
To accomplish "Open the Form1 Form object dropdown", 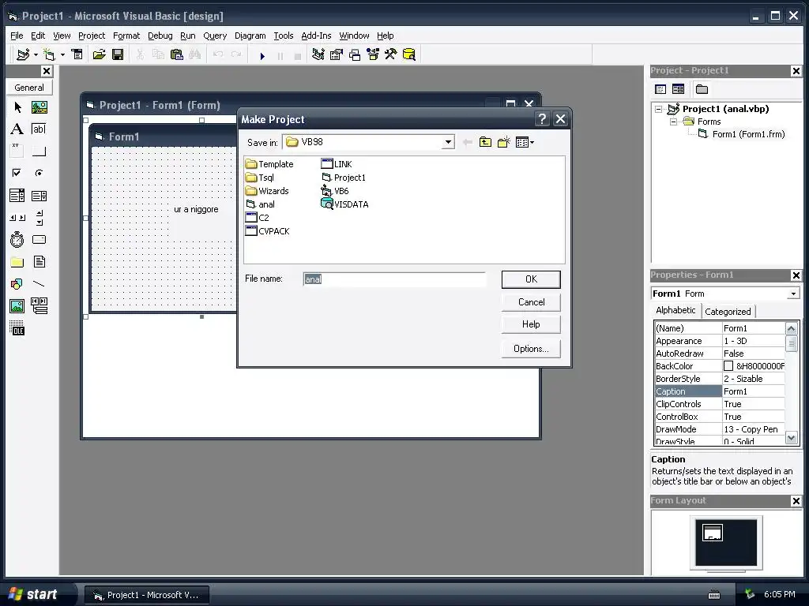I will [793, 294].
